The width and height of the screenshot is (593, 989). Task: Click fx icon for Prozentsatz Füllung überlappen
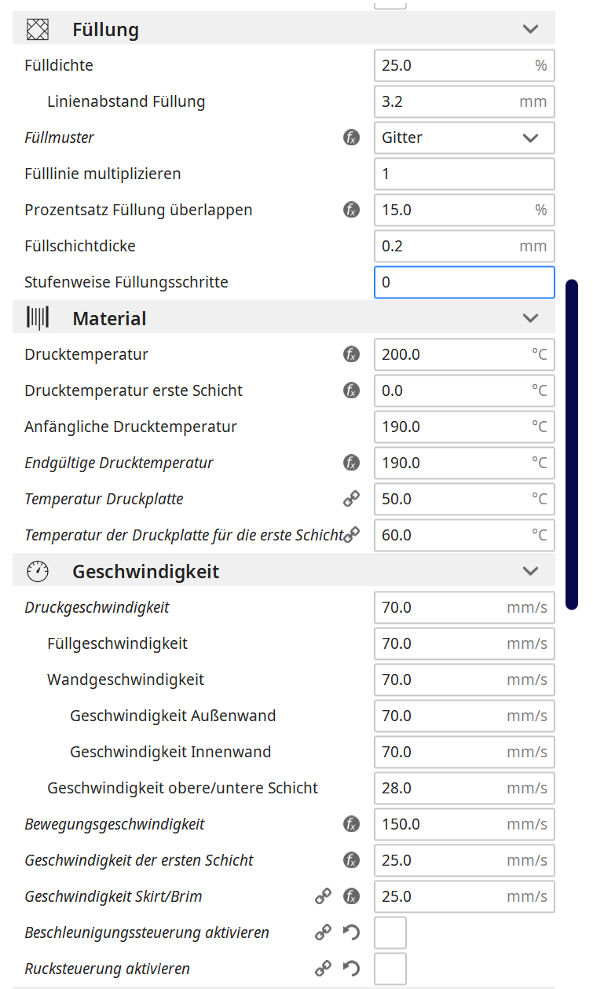pyautogui.click(x=351, y=210)
